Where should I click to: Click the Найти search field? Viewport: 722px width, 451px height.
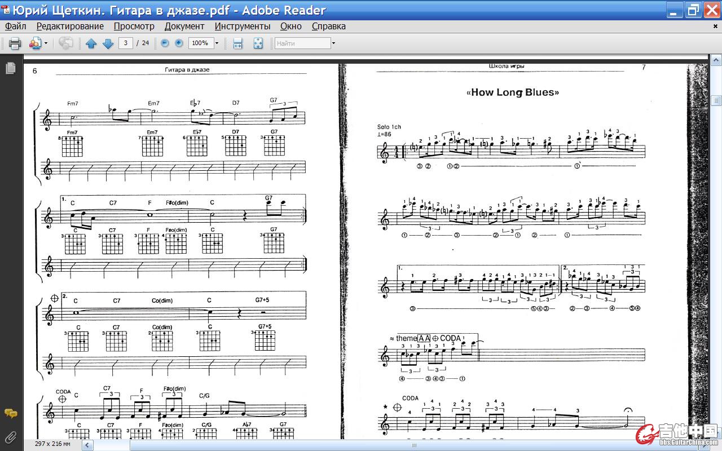click(x=302, y=43)
